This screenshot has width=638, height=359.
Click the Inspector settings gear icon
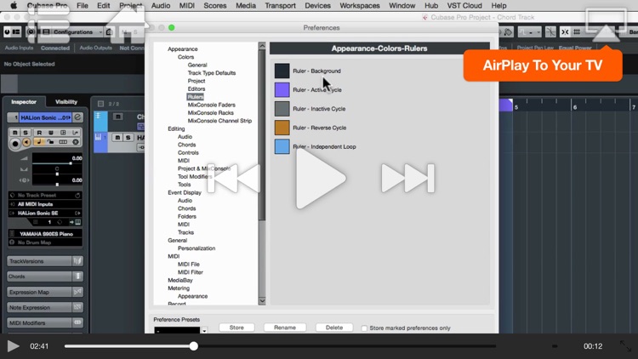[x=76, y=142]
